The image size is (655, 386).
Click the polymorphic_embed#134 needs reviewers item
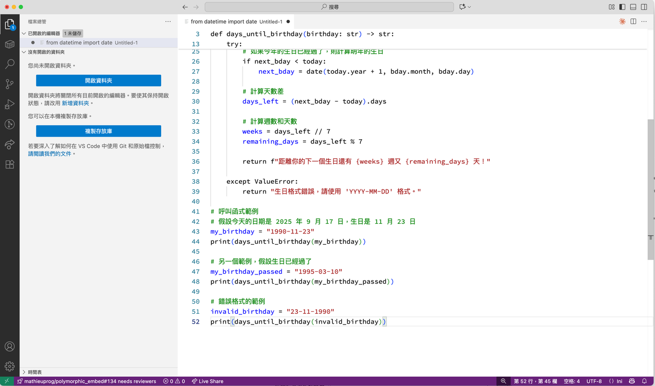click(x=86, y=381)
